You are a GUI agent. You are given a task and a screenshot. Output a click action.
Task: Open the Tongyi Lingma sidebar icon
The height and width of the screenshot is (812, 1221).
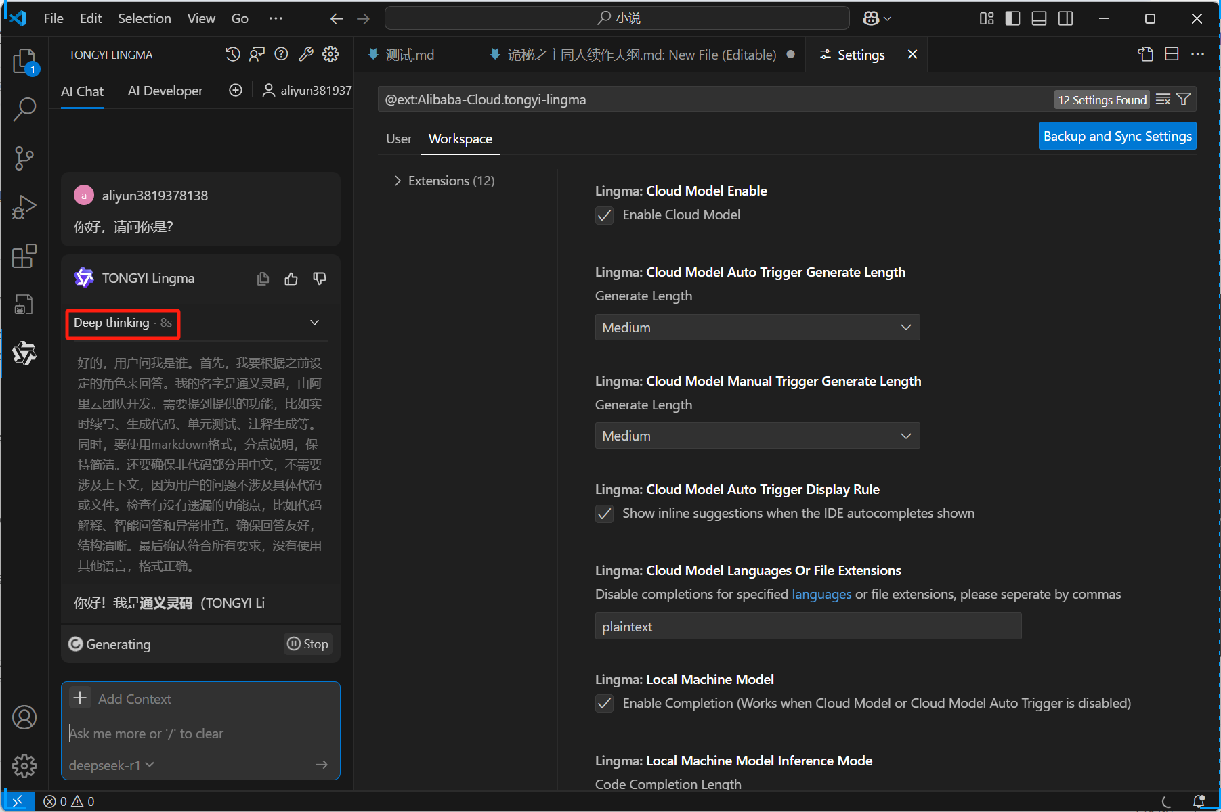click(25, 353)
